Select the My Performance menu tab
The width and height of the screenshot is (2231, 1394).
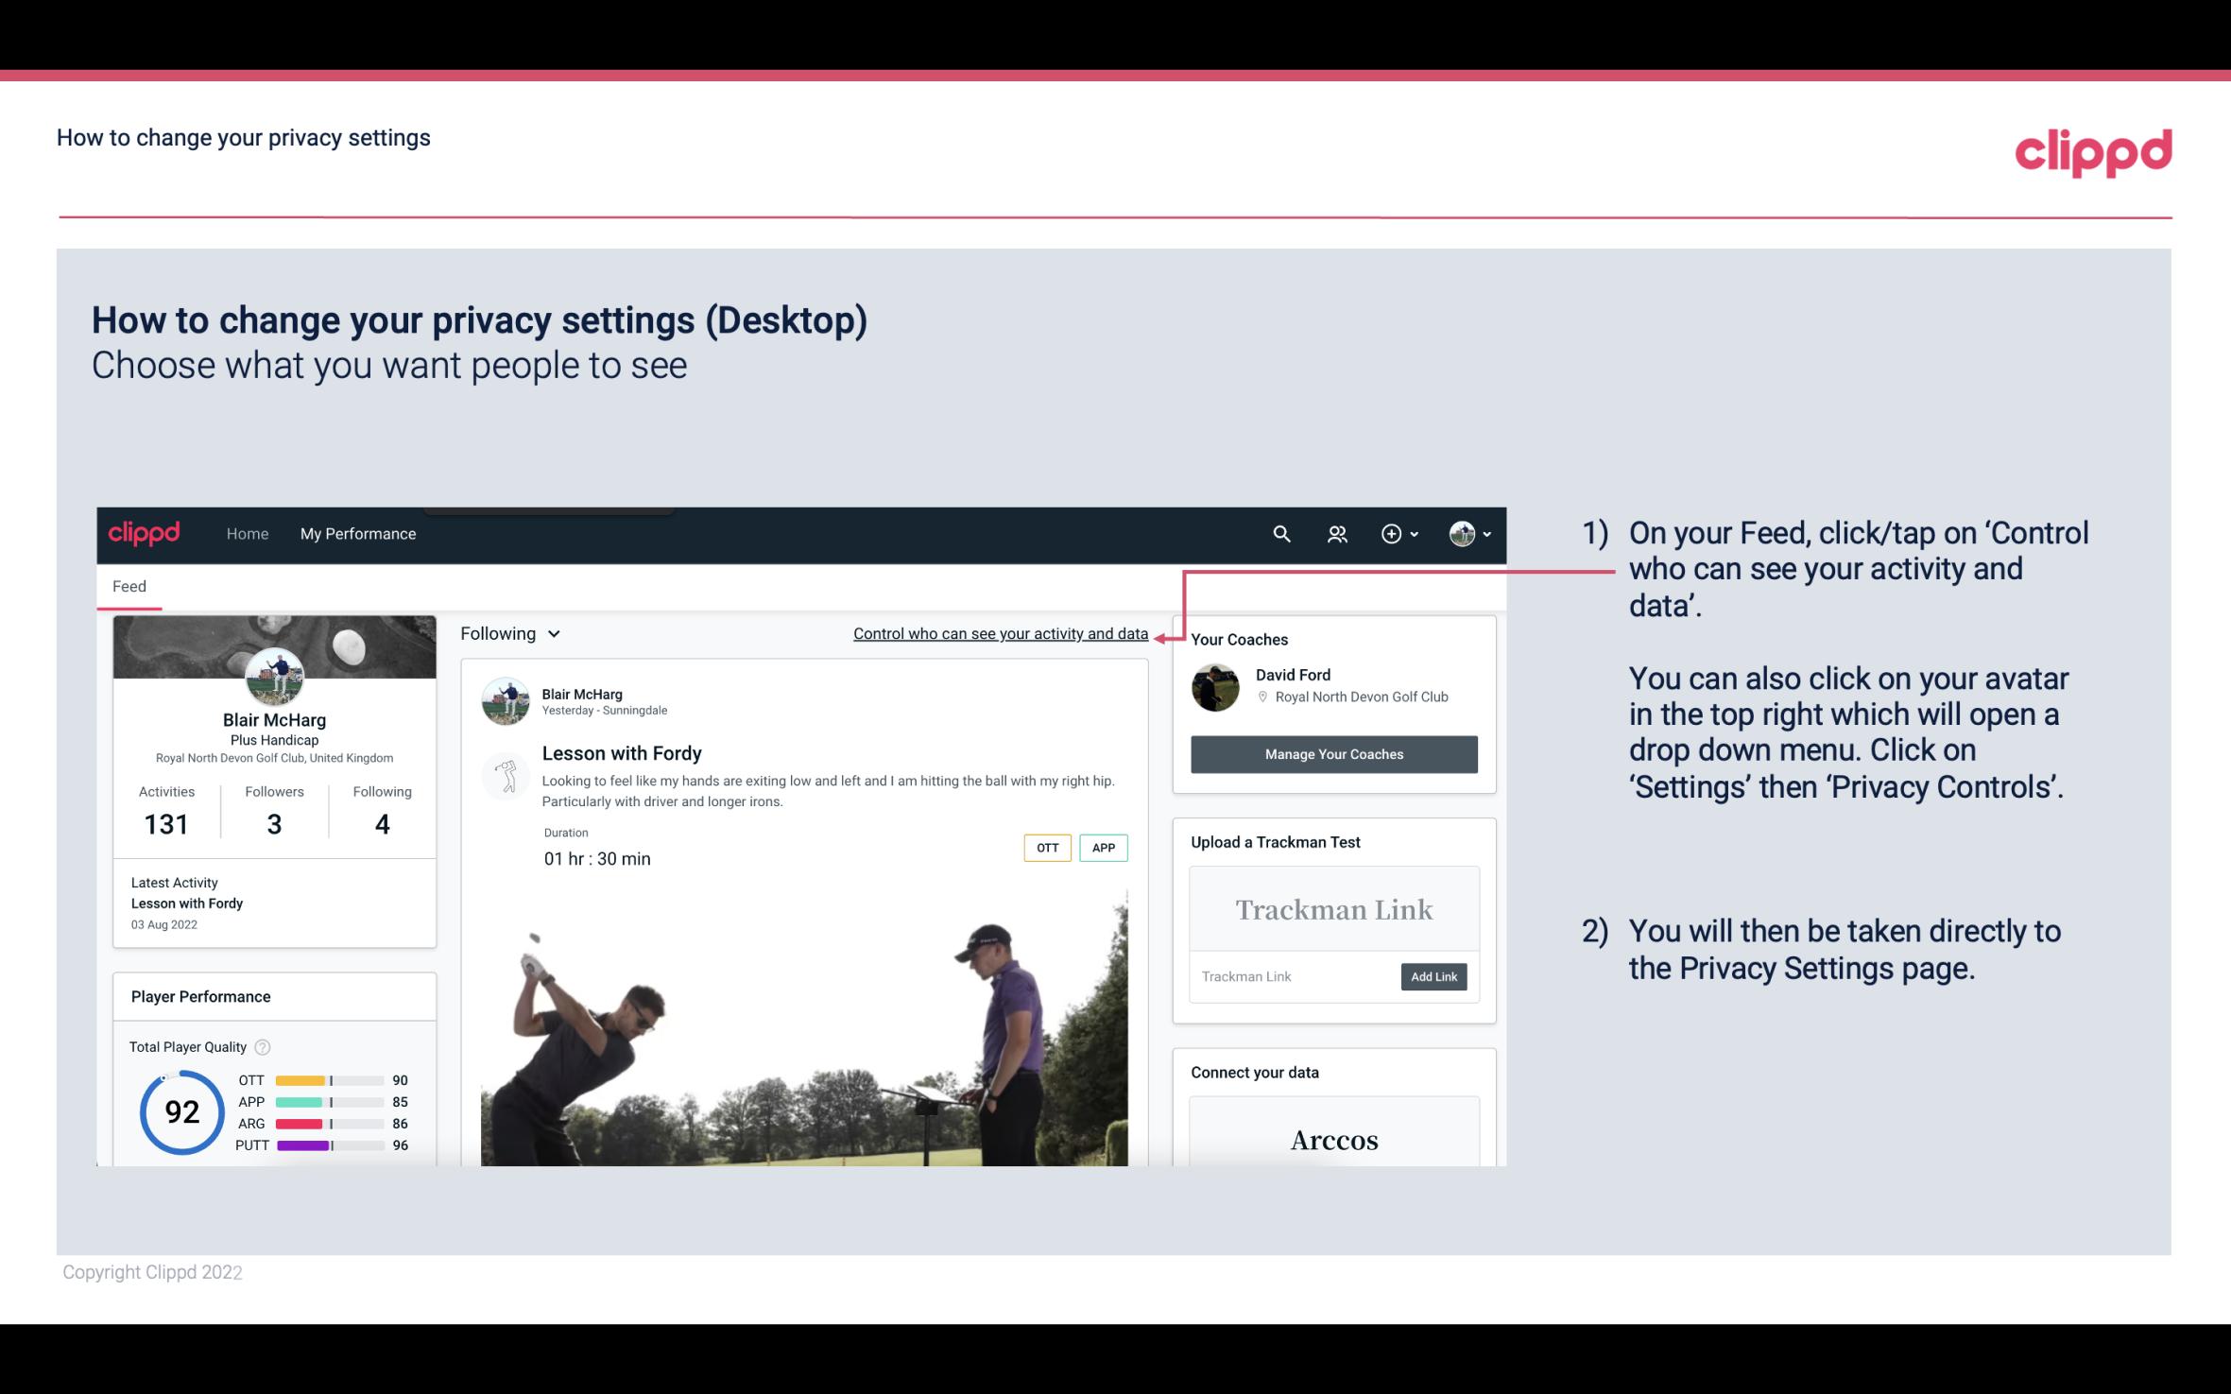coord(356,533)
